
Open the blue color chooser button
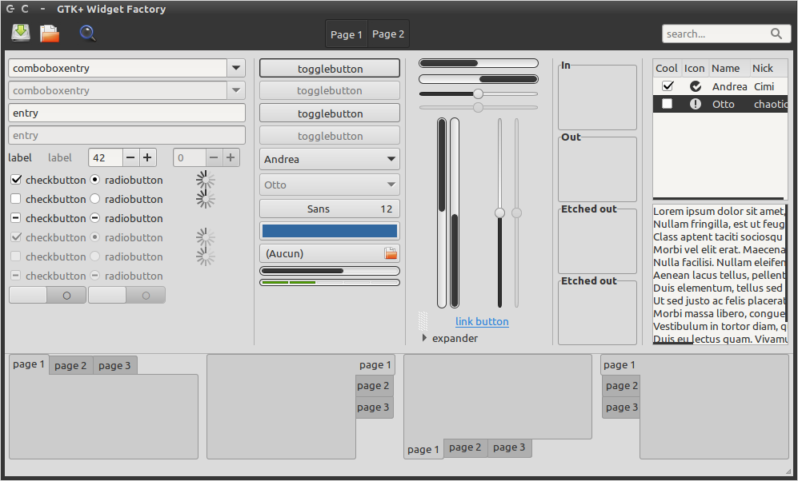330,231
